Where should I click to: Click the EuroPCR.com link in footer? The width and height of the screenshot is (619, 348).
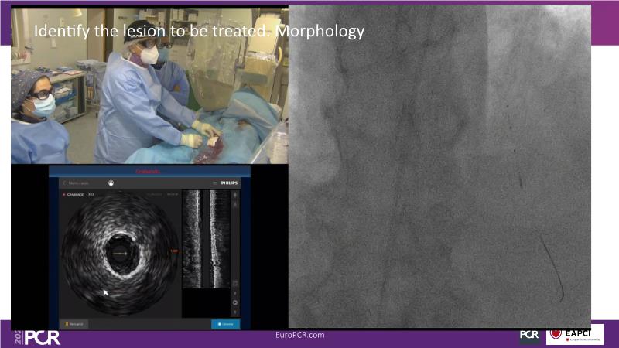300,335
